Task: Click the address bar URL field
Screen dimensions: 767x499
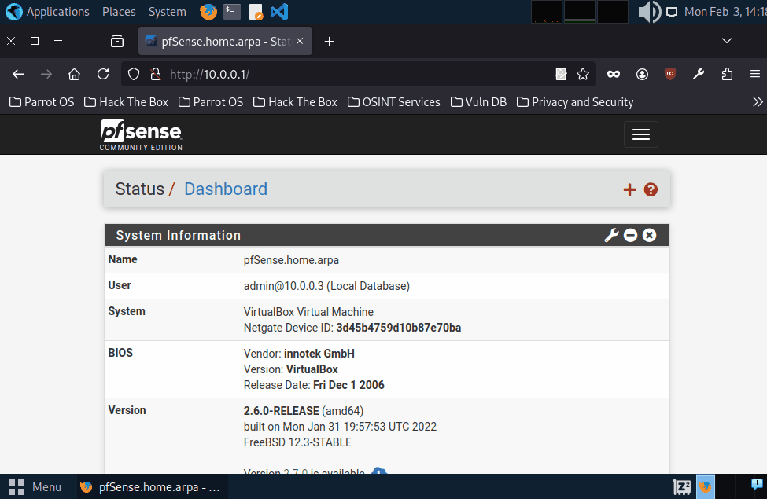Action: point(360,75)
